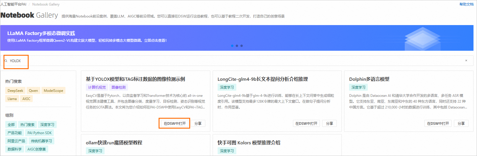Select the third banner carousel dot

[242, 46]
